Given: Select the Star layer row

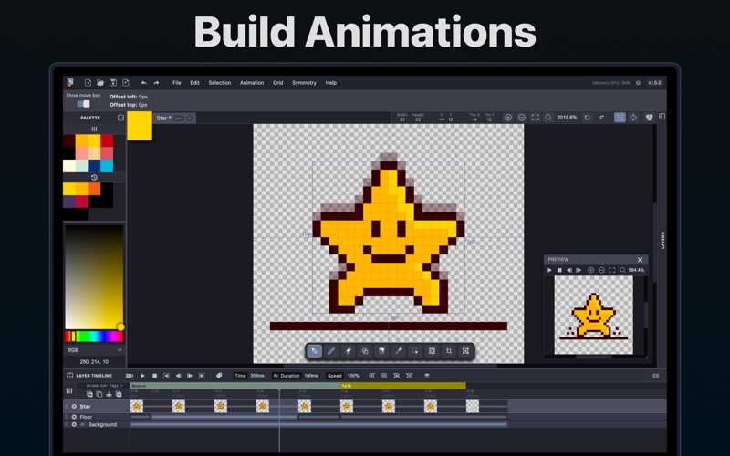Looking at the screenshot, I should click(x=364, y=406).
